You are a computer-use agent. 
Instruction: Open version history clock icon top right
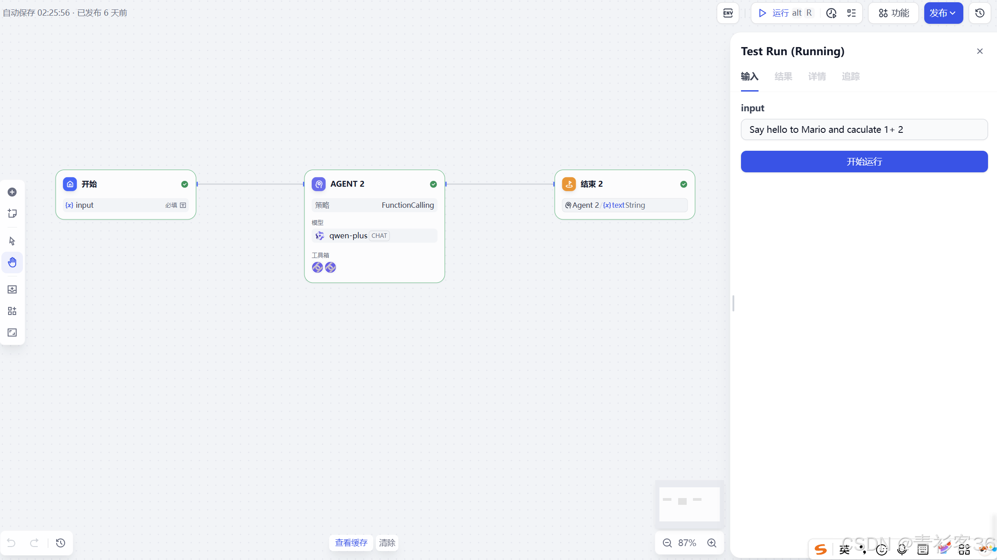coord(979,13)
